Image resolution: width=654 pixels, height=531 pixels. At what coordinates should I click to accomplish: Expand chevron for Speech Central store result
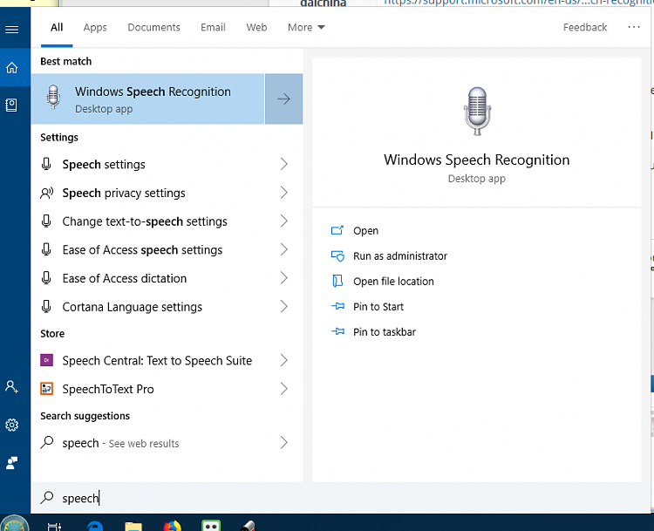284,360
